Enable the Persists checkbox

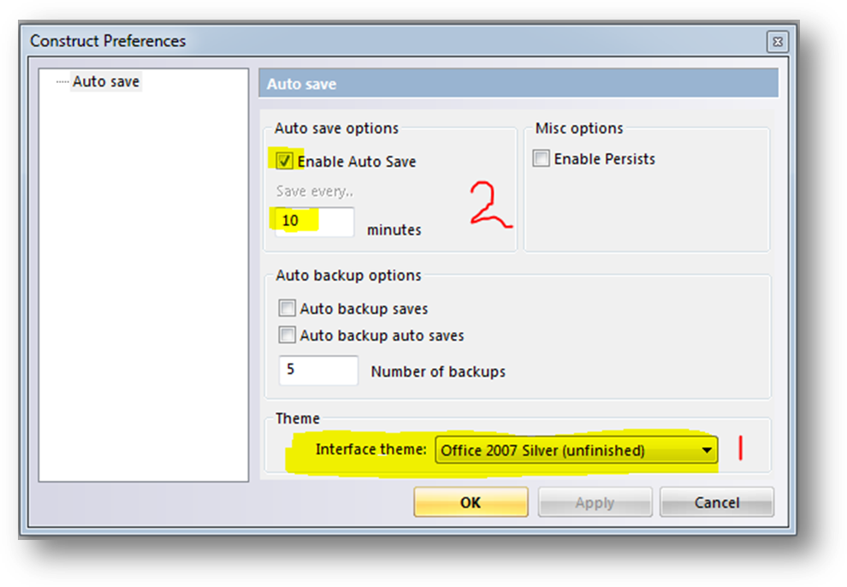[541, 158]
